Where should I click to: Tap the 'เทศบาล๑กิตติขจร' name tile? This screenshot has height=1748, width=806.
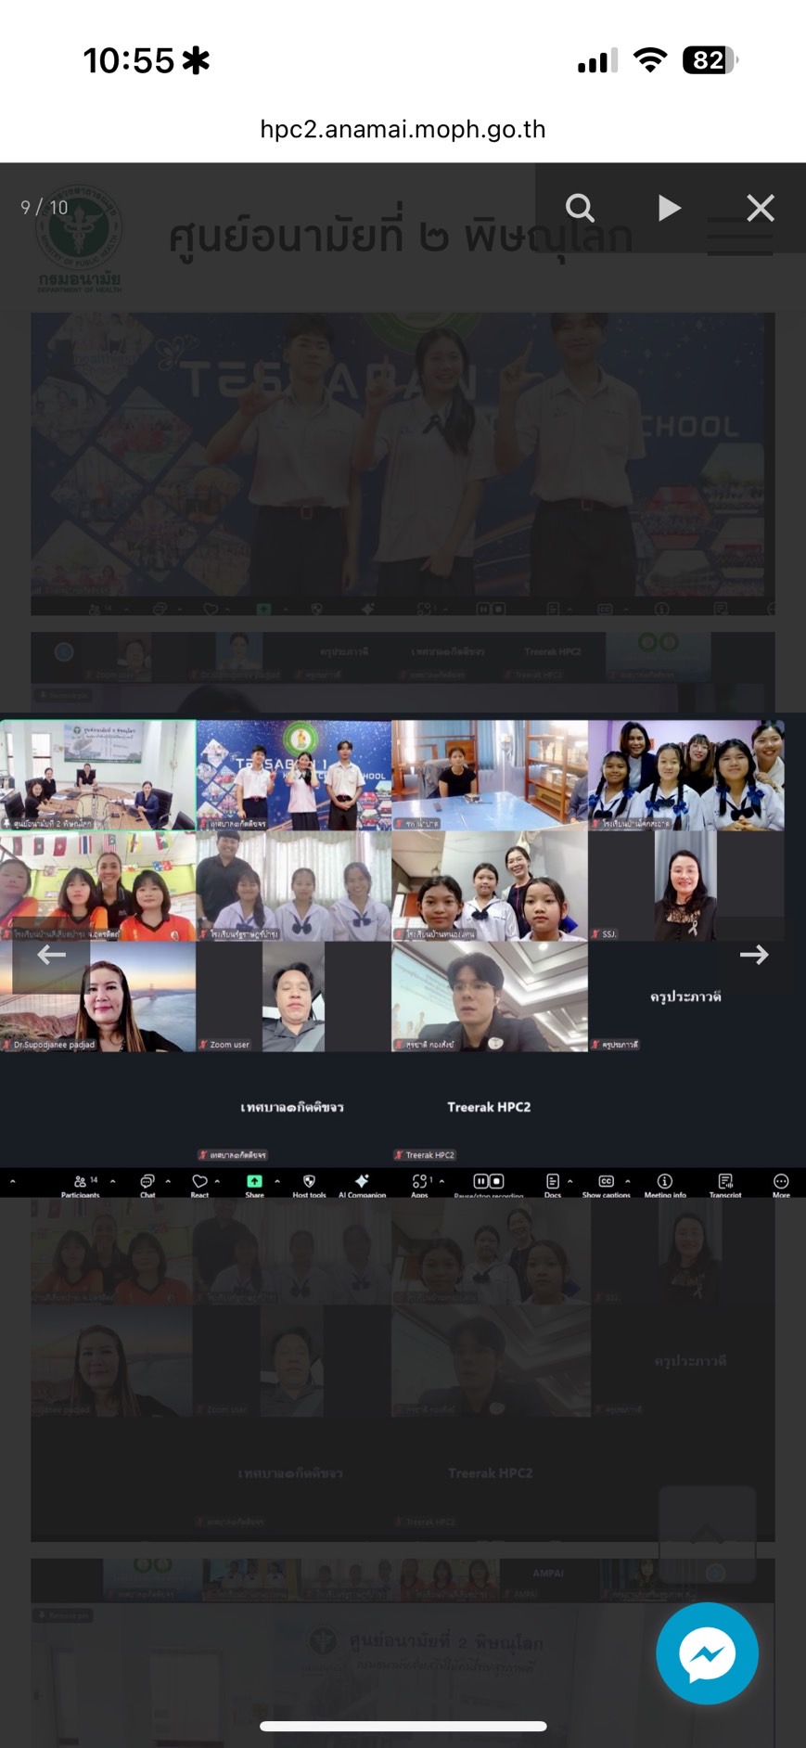pos(293,1107)
